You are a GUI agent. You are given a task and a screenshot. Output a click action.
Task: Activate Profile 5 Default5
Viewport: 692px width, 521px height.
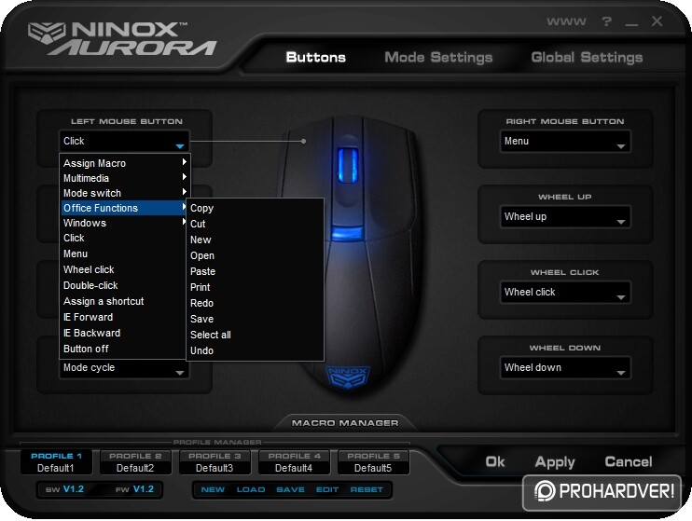pyautogui.click(x=373, y=462)
